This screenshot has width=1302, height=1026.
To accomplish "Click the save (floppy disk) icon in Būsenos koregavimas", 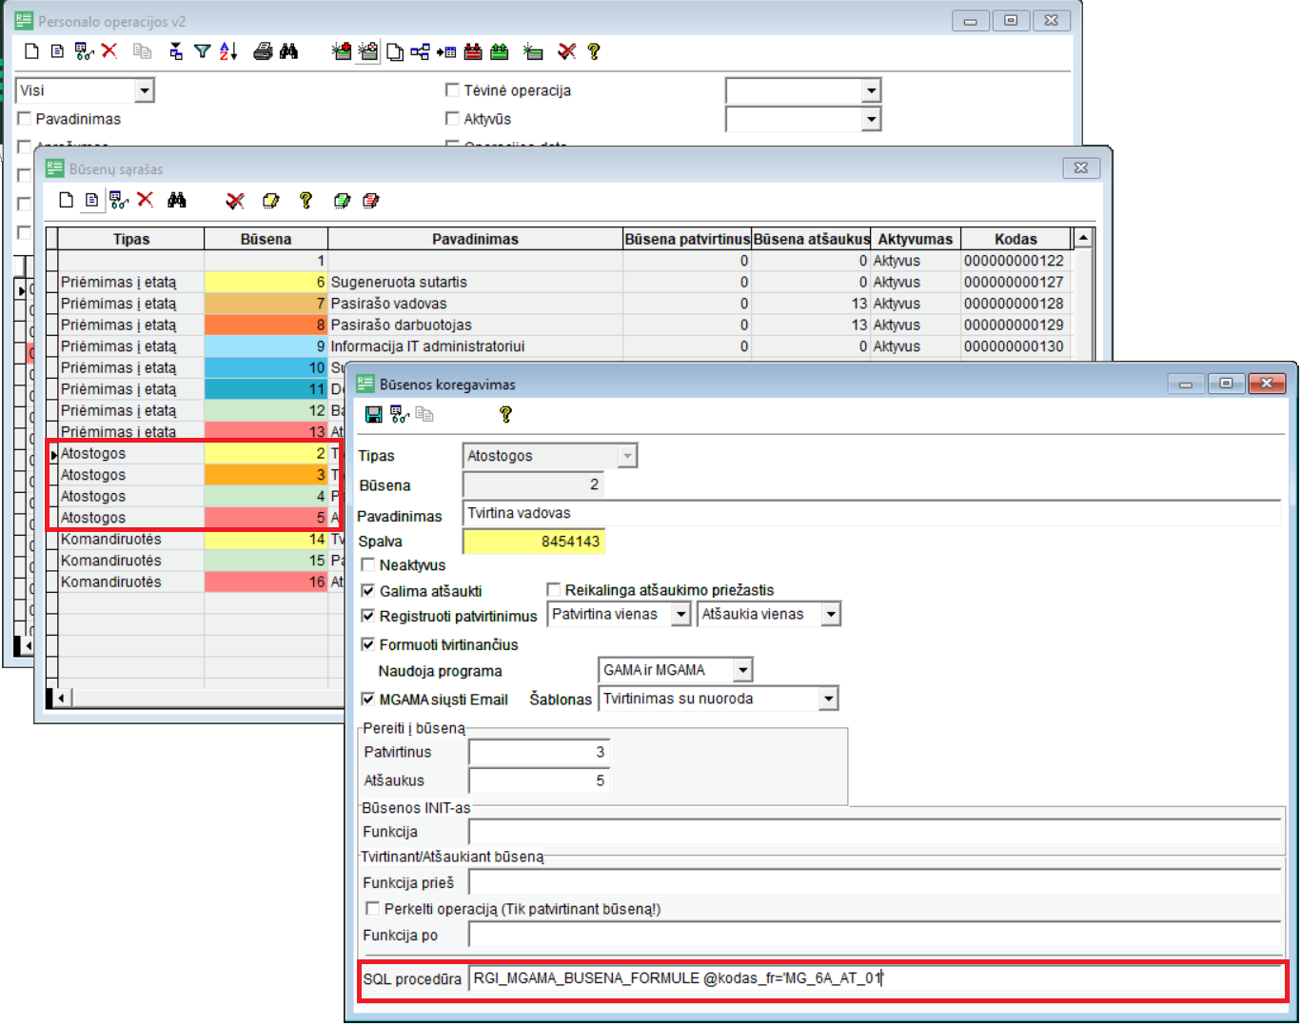I will (373, 414).
